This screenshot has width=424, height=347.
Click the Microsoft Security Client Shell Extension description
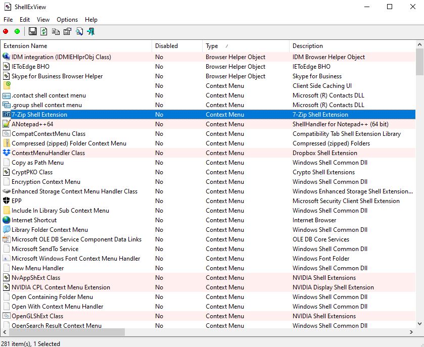pyautogui.click(x=346, y=201)
